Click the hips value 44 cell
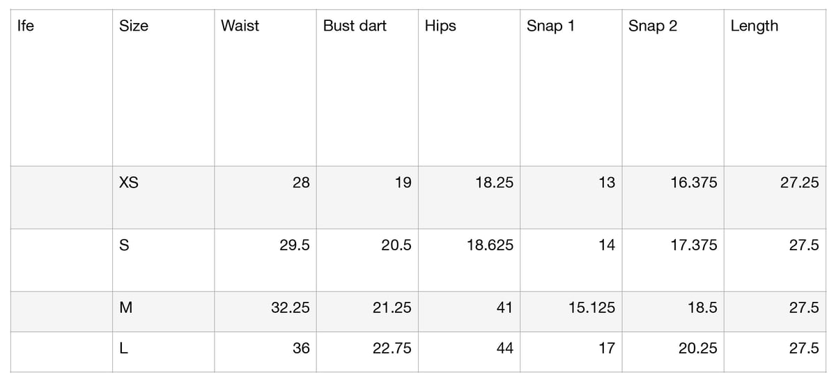Viewport: 836px width, 382px height. coord(470,352)
